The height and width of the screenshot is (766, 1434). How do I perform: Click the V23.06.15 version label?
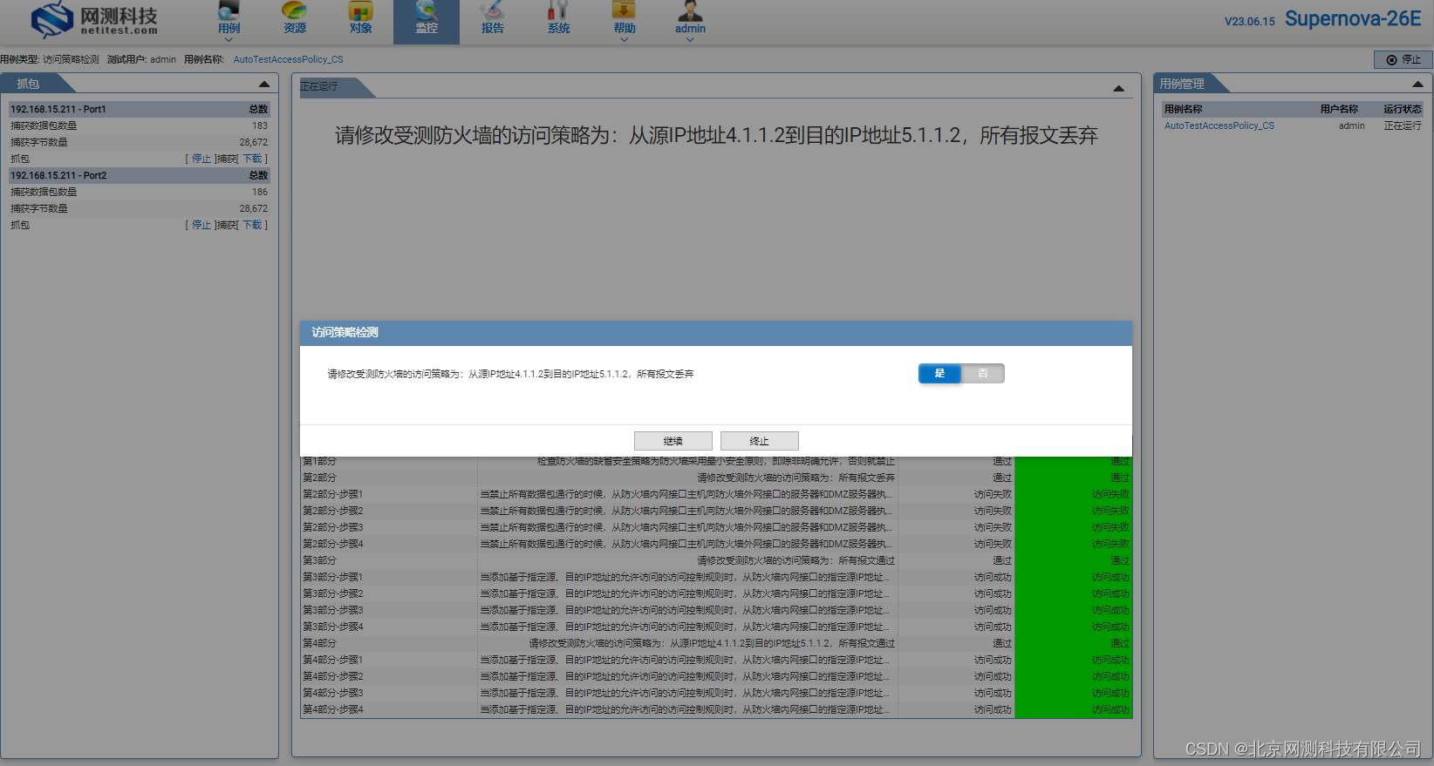click(1250, 22)
